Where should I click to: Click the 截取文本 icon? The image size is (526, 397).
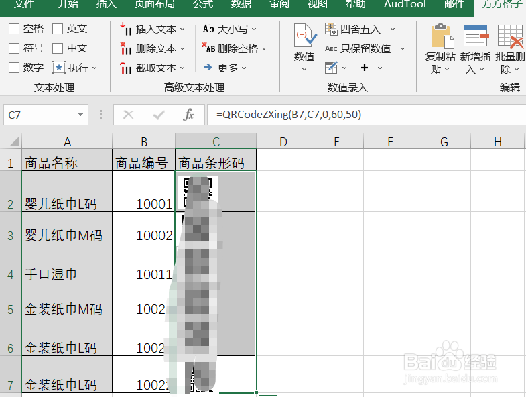coord(126,68)
